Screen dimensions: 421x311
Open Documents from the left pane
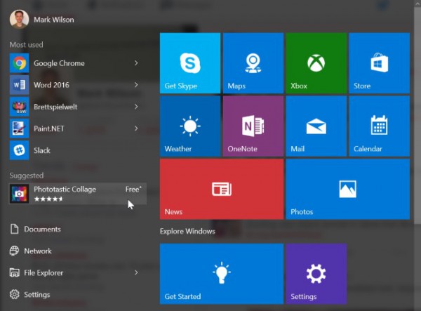41,230
